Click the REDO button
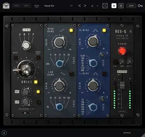145x137 pixels. pyautogui.click(x=26, y=6)
